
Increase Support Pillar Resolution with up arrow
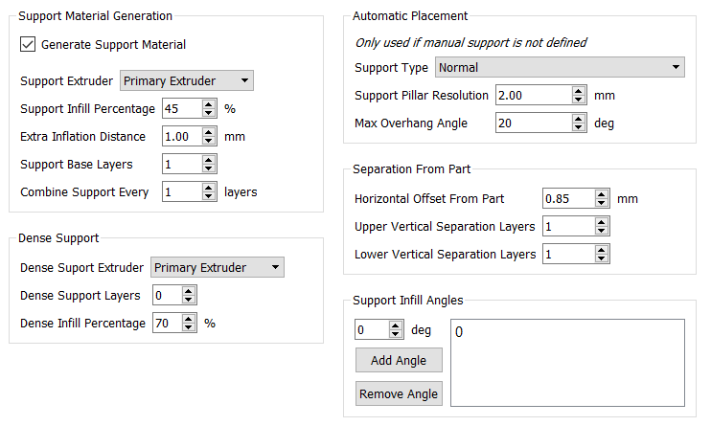(578, 91)
